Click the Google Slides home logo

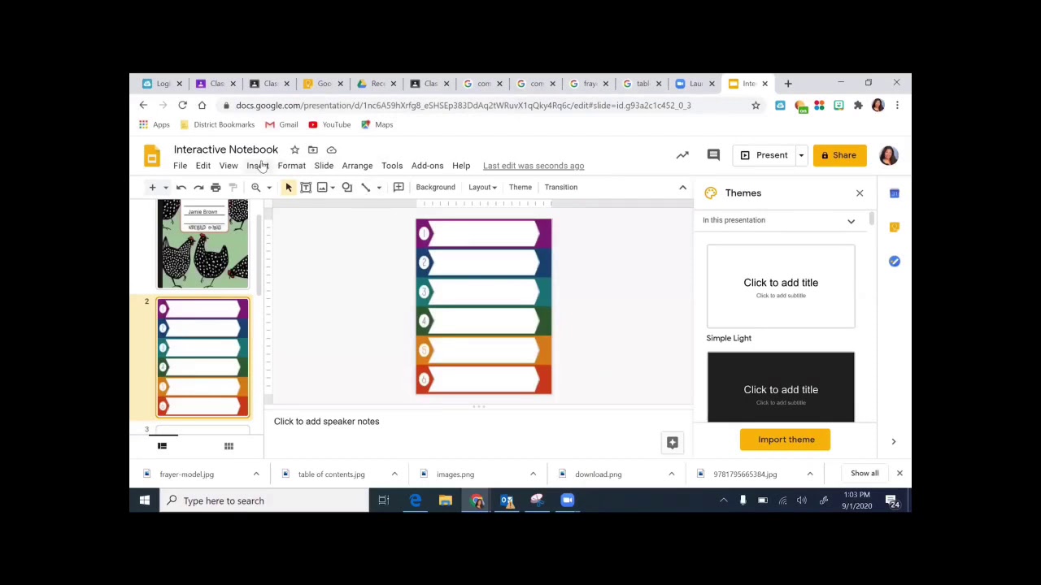coord(152,156)
